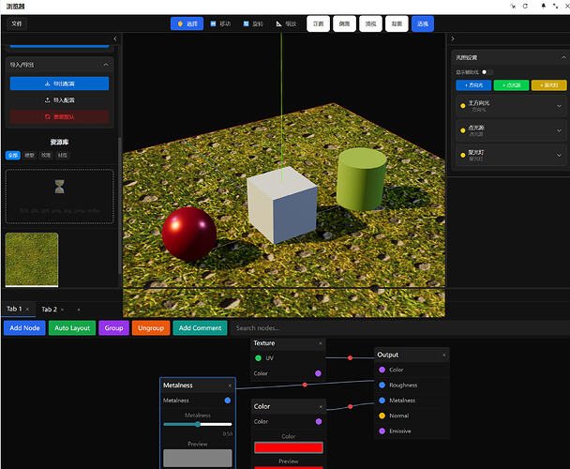Add a new tab with plus icon
This screenshot has height=469, width=570.
[x=79, y=310]
